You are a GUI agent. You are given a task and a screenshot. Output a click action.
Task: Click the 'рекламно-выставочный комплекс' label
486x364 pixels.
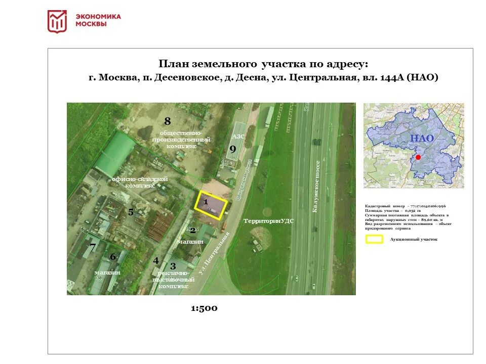[x=173, y=280]
